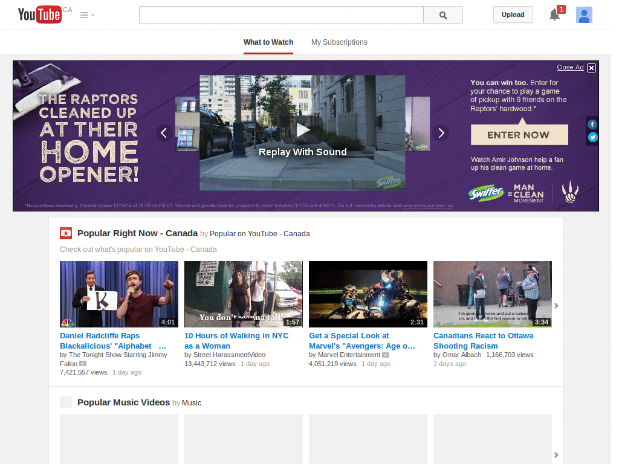Click Get a Special Look at Marvel's title
The image size is (619, 464).
[x=362, y=341]
